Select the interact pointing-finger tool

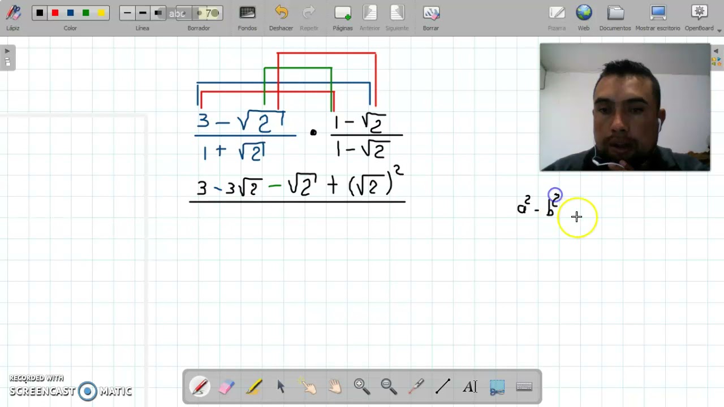(308, 387)
